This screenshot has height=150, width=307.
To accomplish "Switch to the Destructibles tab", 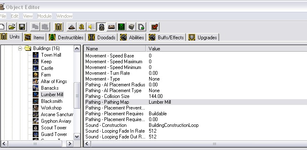I will pyautogui.click(x=66, y=37).
